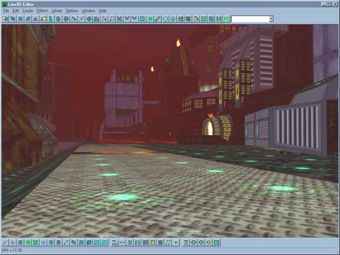Select the magnifying glass zoom tool
The height and width of the screenshot is (255, 340).
(112, 19)
